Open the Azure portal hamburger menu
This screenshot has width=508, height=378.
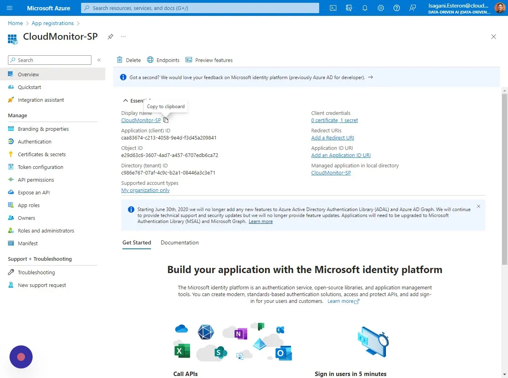pyautogui.click(x=10, y=8)
